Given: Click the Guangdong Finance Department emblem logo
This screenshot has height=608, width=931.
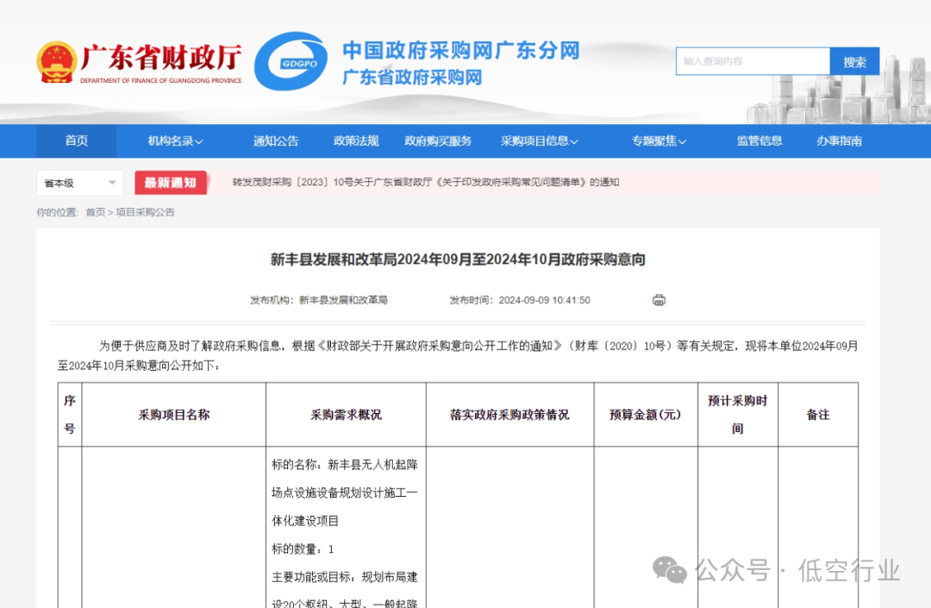Looking at the screenshot, I should pos(56,62).
